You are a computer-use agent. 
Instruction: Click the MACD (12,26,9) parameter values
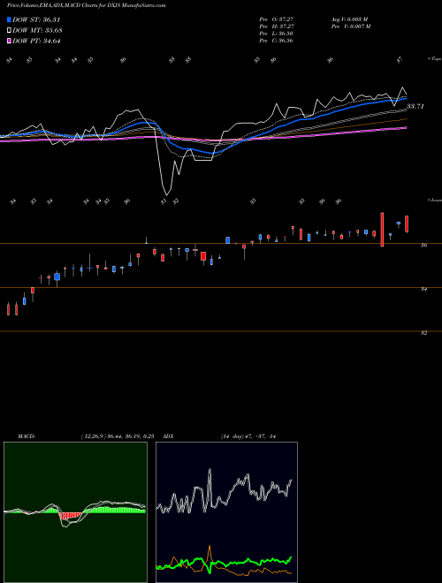[118, 436]
